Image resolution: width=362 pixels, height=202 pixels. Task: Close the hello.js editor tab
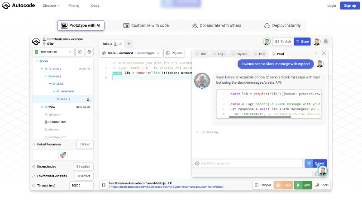[x=120, y=44]
